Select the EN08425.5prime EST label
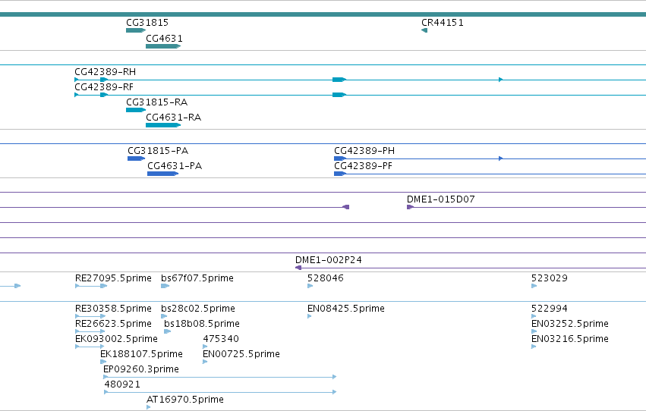Image resolution: width=646 pixels, height=411 pixels. coord(346,308)
